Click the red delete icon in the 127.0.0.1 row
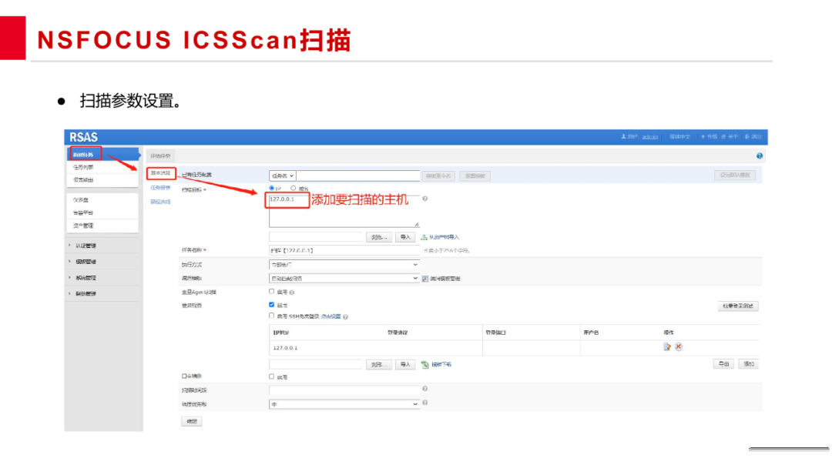 pos(679,347)
